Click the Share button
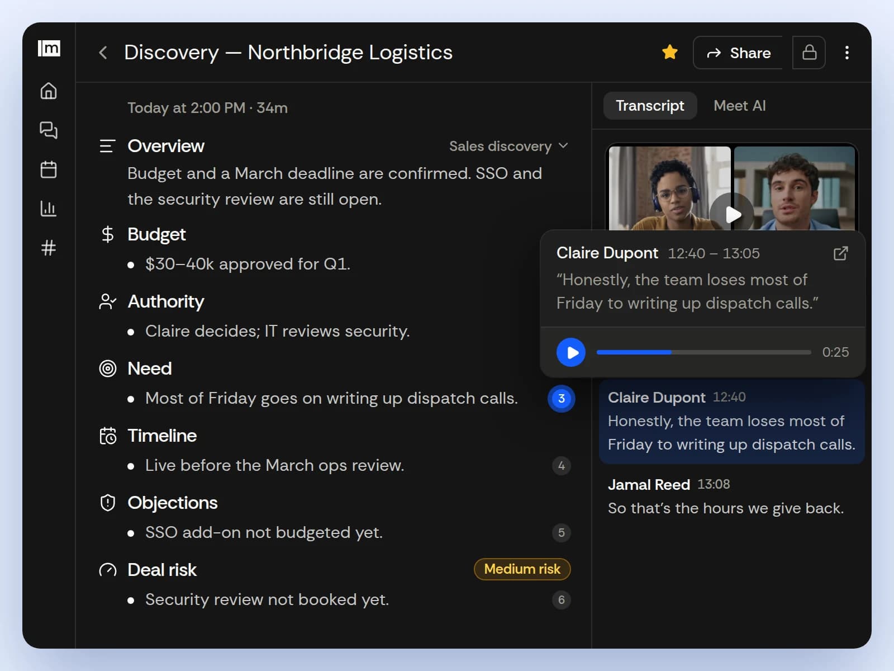This screenshot has width=894, height=671. pos(738,53)
